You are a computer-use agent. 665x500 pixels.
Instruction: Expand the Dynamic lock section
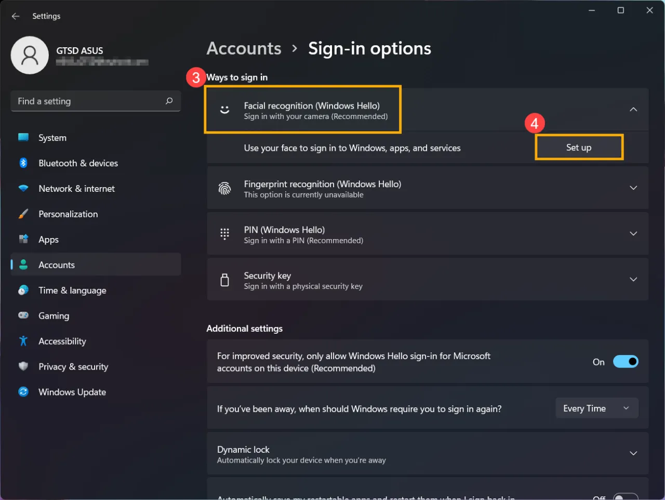(633, 453)
